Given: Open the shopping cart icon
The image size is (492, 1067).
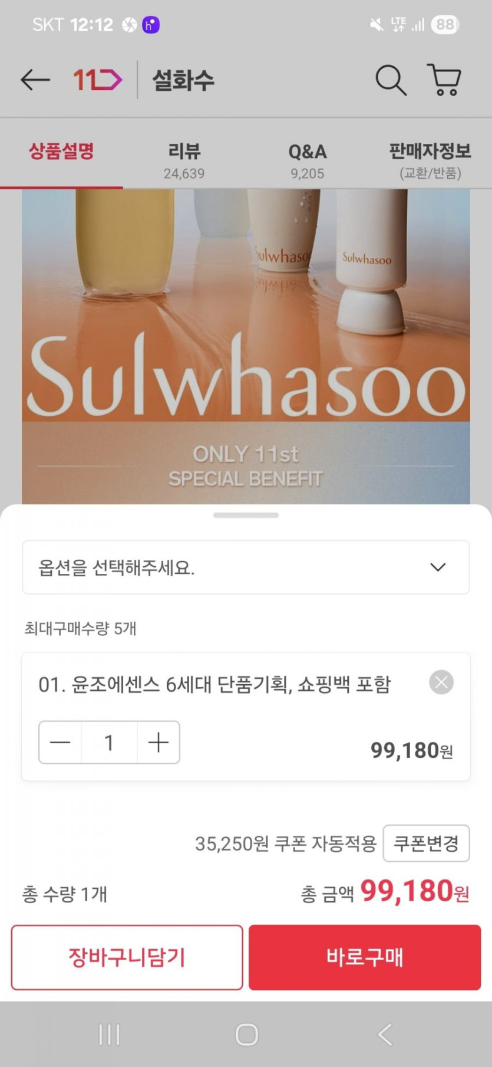Looking at the screenshot, I should pos(444,80).
